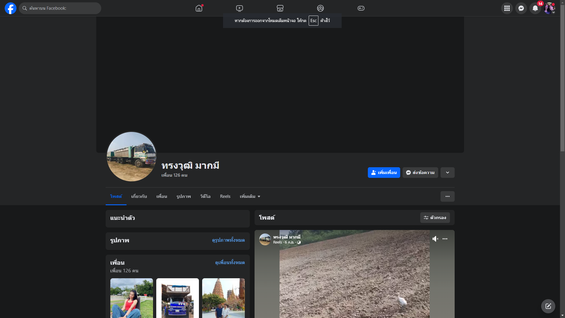The width and height of the screenshot is (565, 318).
Task: Switch to the เกี่ยวกับ tab
Action: (x=139, y=196)
